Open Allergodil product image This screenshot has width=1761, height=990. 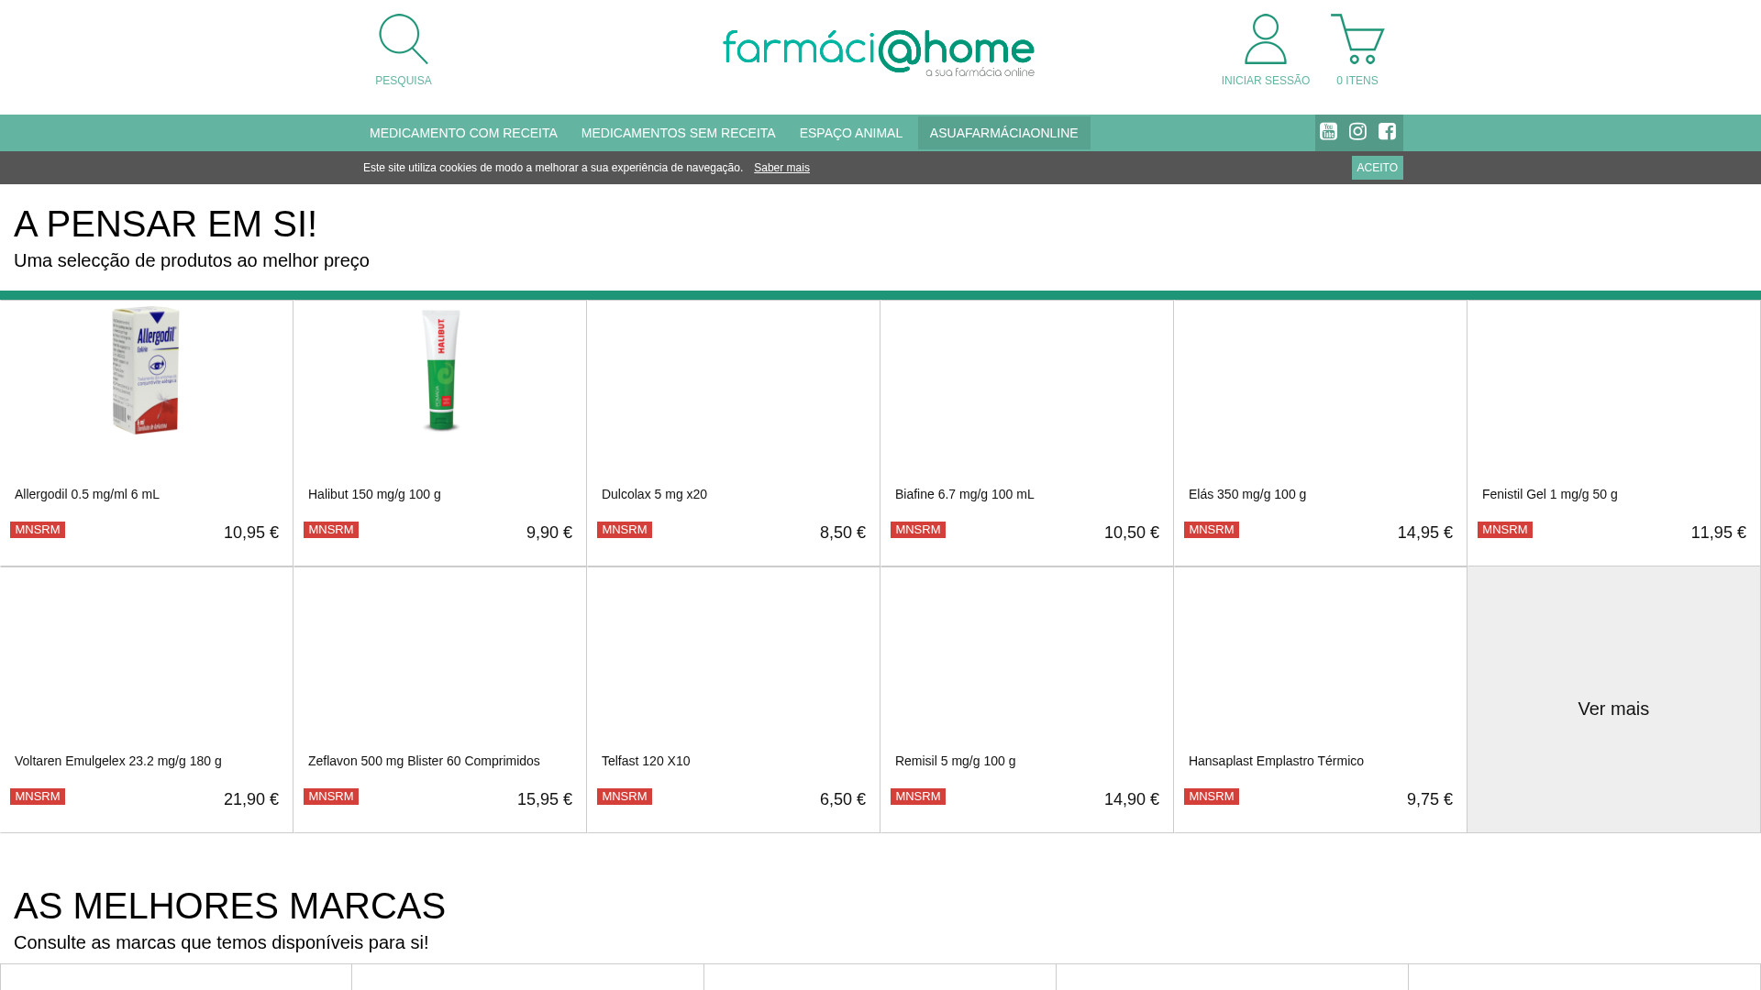[146, 370]
